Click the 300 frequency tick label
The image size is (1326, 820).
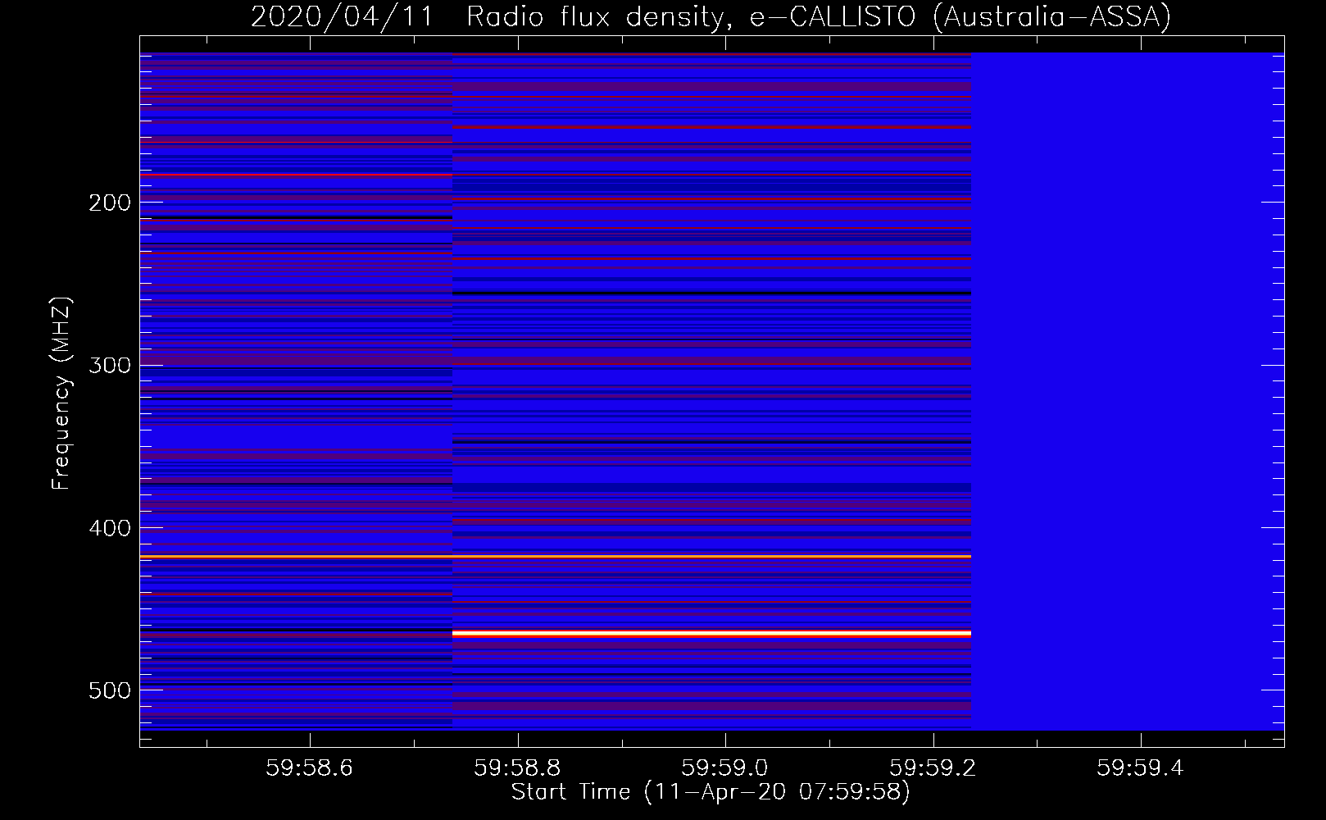point(110,365)
